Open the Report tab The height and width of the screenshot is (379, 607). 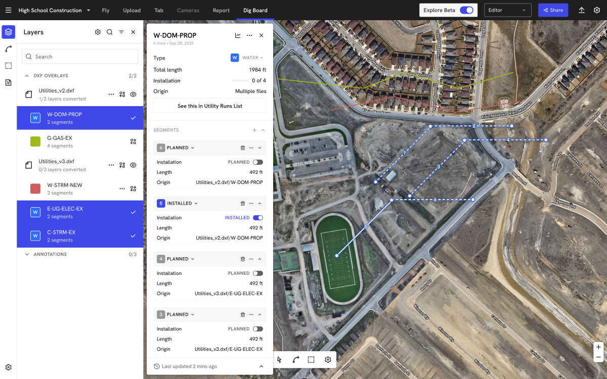[x=221, y=10]
